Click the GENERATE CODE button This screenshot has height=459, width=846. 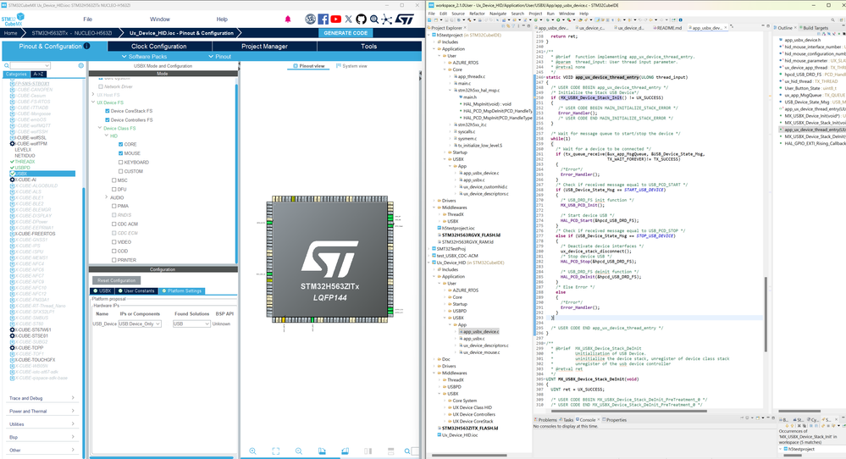coord(346,33)
